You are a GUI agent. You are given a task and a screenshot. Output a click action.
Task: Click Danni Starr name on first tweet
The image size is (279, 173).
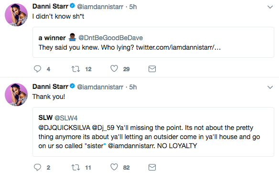50,6
